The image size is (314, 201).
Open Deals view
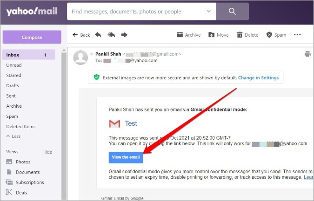point(17,192)
